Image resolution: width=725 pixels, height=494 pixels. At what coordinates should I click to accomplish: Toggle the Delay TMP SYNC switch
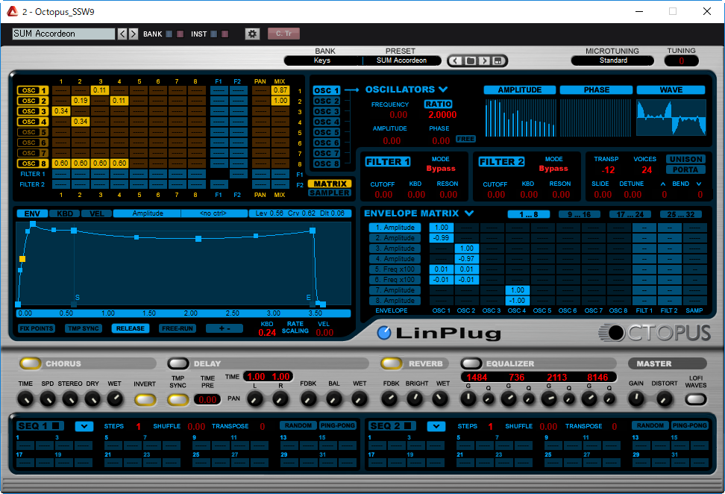[x=178, y=400]
